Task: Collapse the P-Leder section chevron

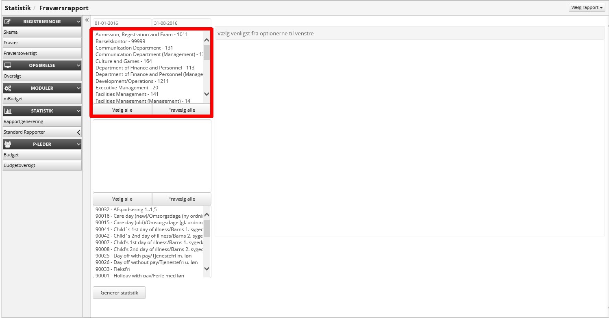Action: pos(78,144)
